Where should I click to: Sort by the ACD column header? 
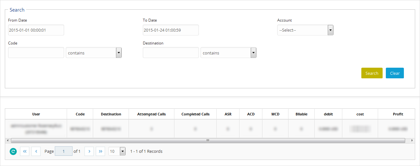(x=251, y=114)
